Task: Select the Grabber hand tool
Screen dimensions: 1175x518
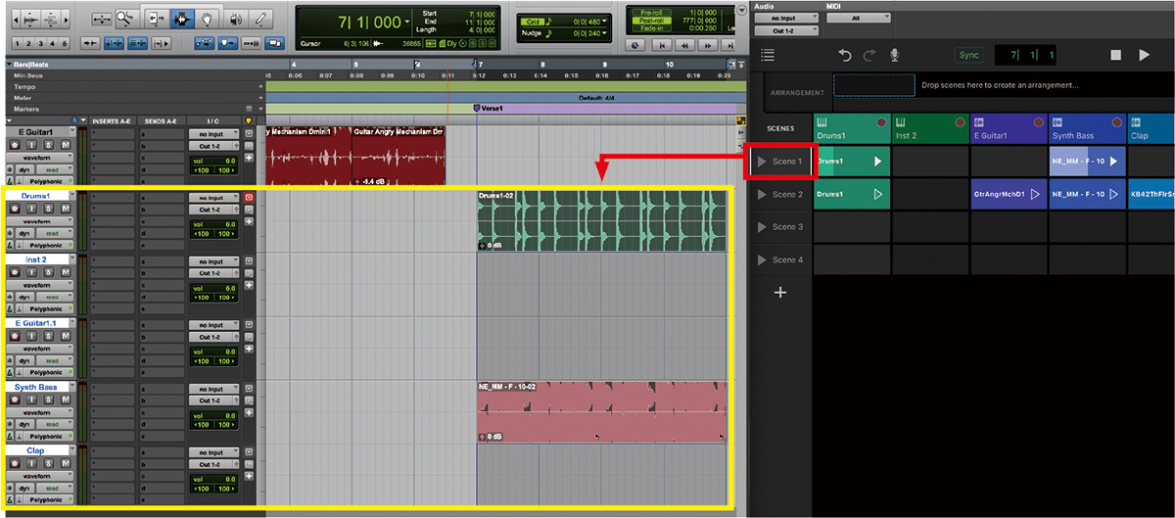Action: tap(207, 18)
